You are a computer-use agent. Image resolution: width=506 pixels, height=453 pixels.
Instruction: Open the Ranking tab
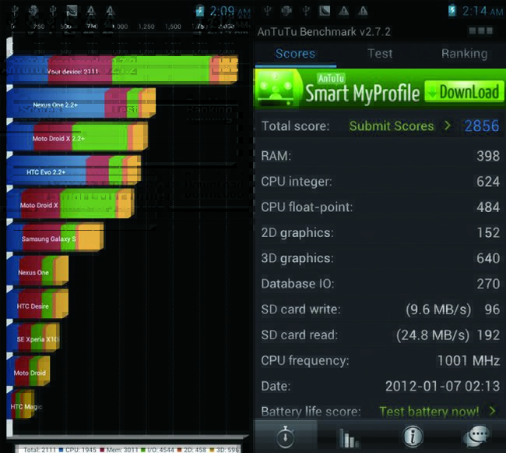coord(464,54)
